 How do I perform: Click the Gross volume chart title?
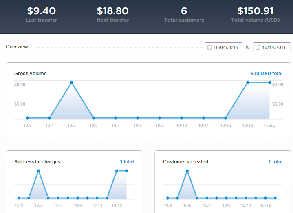pos(31,74)
